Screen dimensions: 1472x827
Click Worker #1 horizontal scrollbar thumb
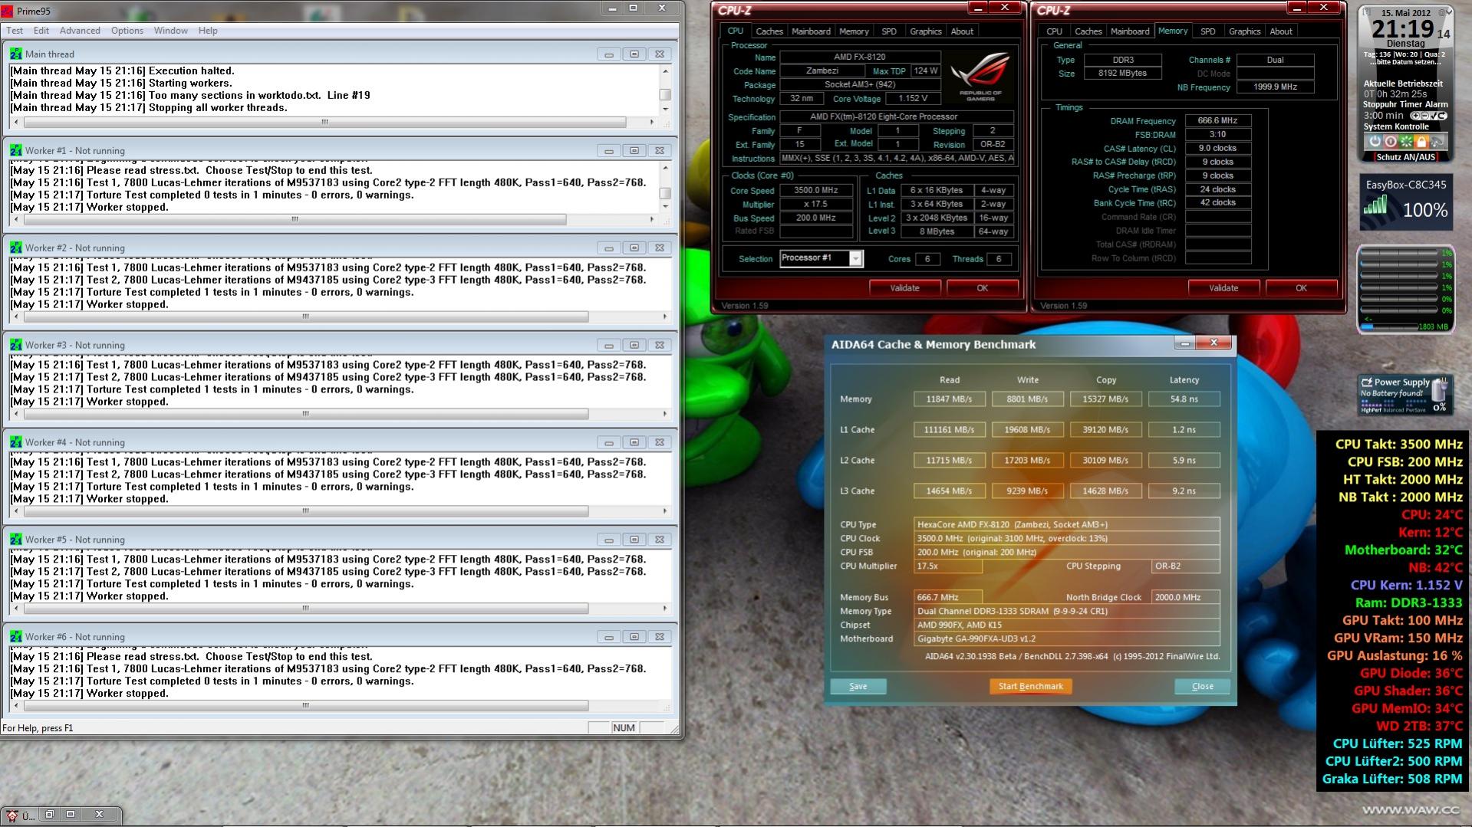pos(295,219)
